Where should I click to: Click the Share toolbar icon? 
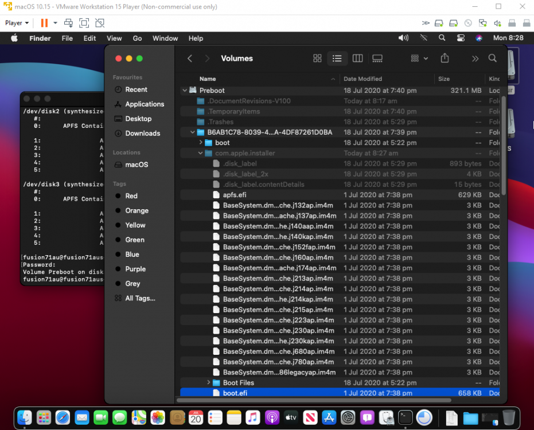coord(445,58)
